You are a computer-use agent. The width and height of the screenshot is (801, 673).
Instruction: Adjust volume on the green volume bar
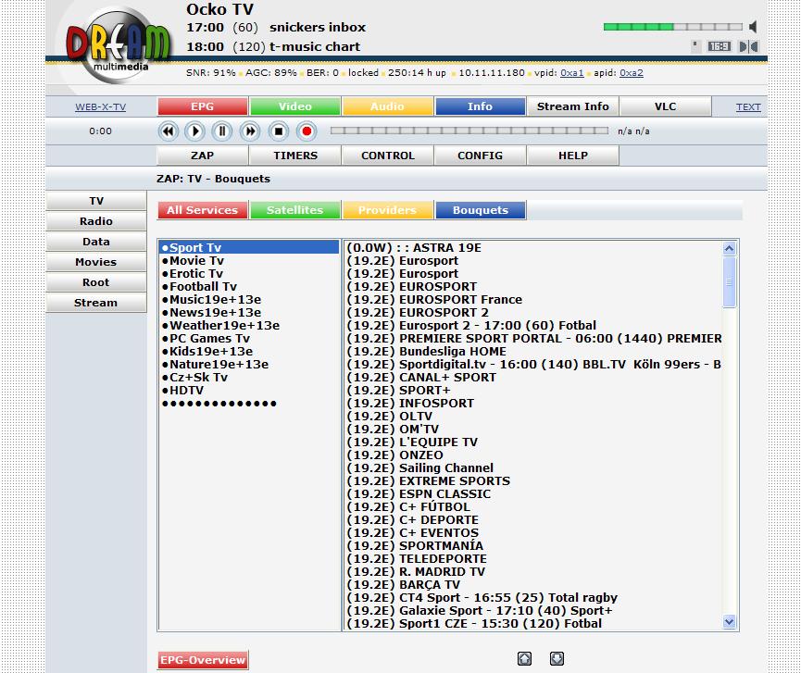pyautogui.click(x=673, y=27)
